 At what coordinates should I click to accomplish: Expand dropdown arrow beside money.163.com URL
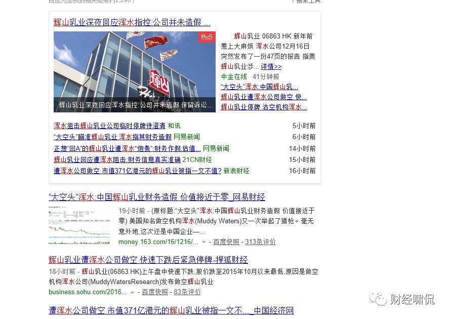(x=203, y=242)
